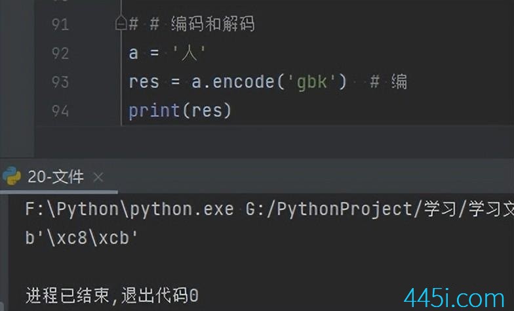The image size is (514, 311).
Task: Set a breakpoint at line number 92
Action: [x=60, y=53]
